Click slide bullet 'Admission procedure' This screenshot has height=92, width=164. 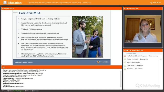pyautogui.click(x=43, y=55)
